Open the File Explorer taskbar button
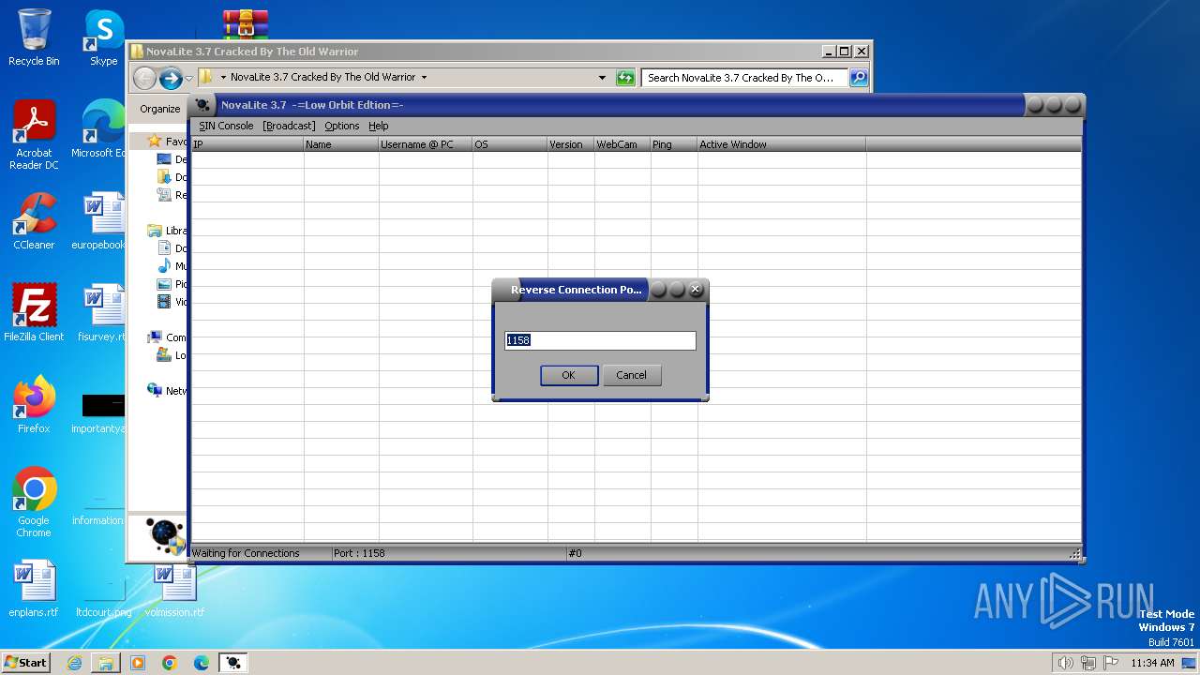The height and width of the screenshot is (675, 1200). pyautogui.click(x=106, y=663)
